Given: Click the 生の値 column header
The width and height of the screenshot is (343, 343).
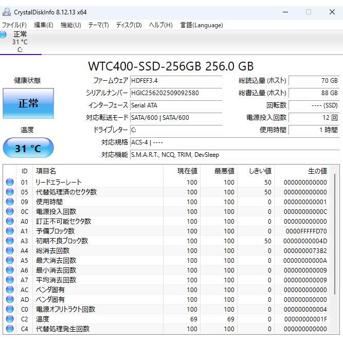Looking at the screenshot, I should coord(302,171).
